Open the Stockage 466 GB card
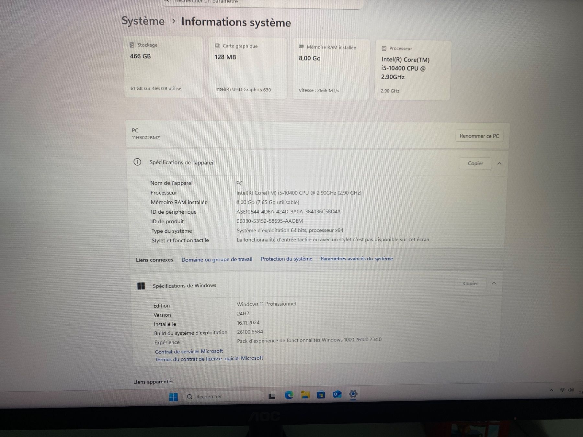Viewport: 583px width, 437px height. pos(164,67)
